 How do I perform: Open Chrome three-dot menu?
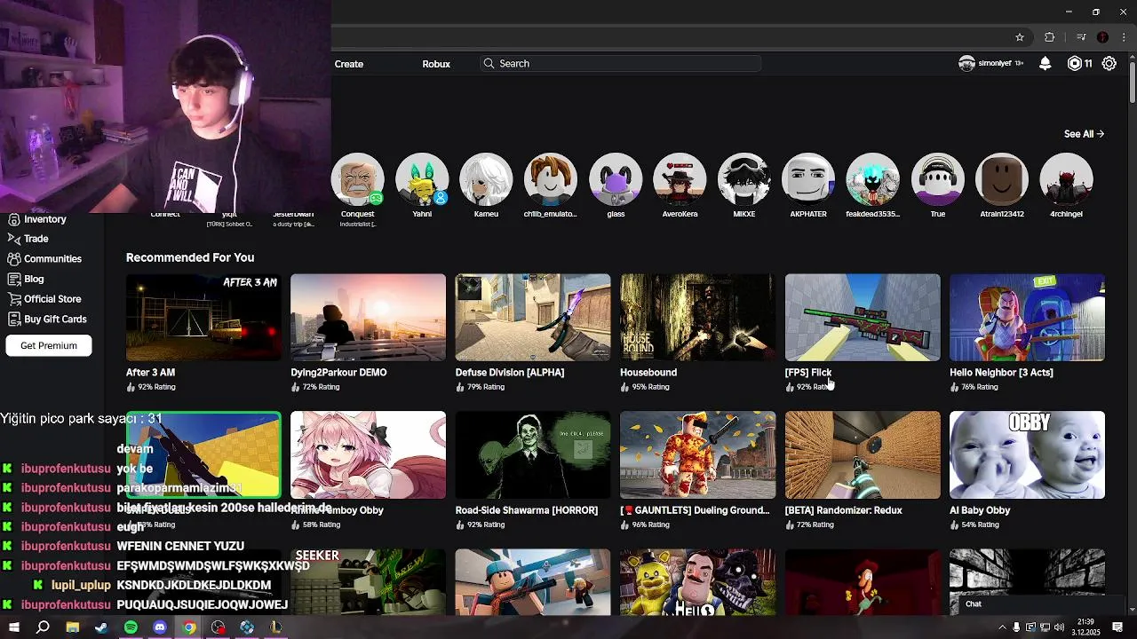1124,37
